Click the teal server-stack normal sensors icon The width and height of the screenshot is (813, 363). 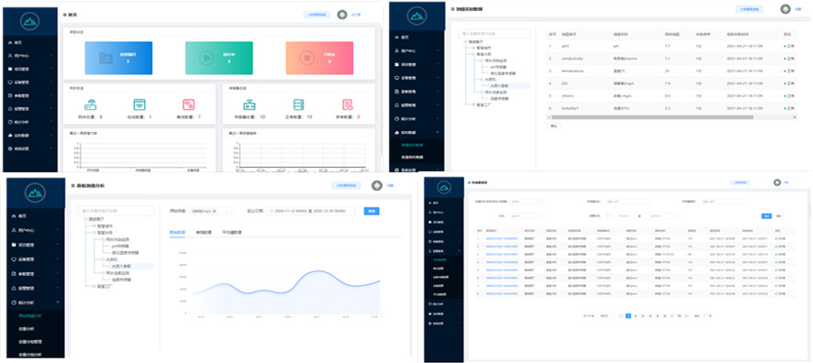tap(298, 104)
